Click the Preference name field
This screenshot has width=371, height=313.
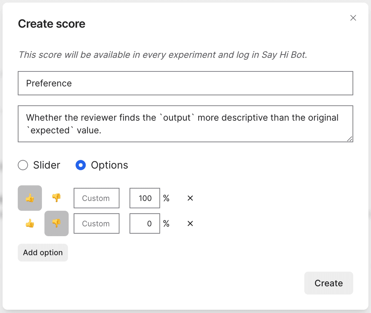tap(185, 83)
